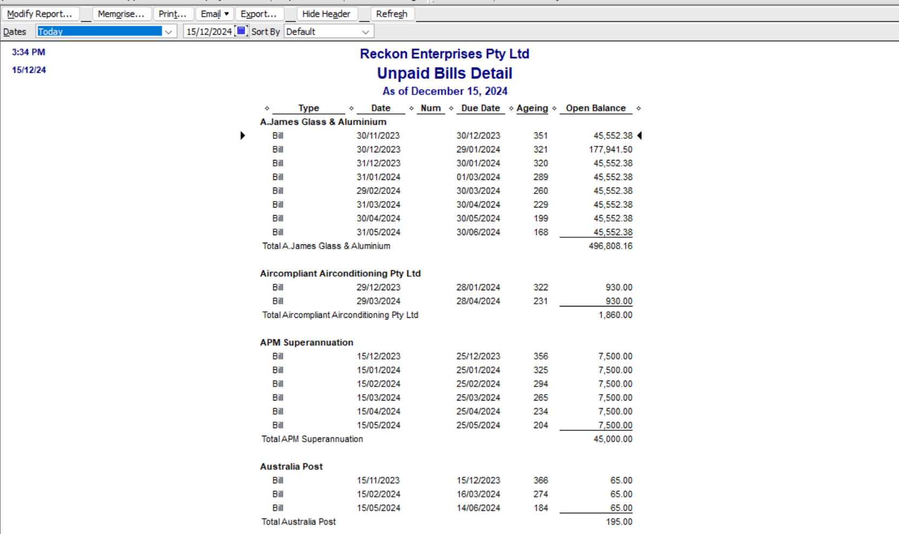Click the APM bill dated 15/12/2023
Image resolution: width=899 pixels, height=534 pixels.
(378, 356)
